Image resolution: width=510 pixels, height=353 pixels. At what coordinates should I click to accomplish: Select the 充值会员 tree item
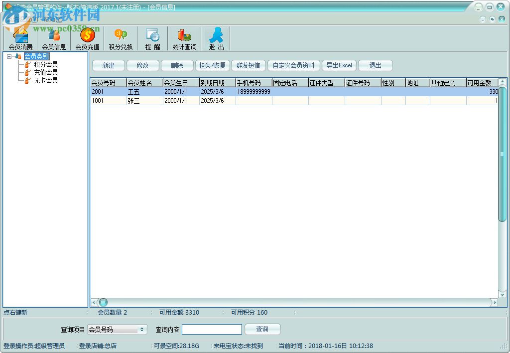pos(46,72)
